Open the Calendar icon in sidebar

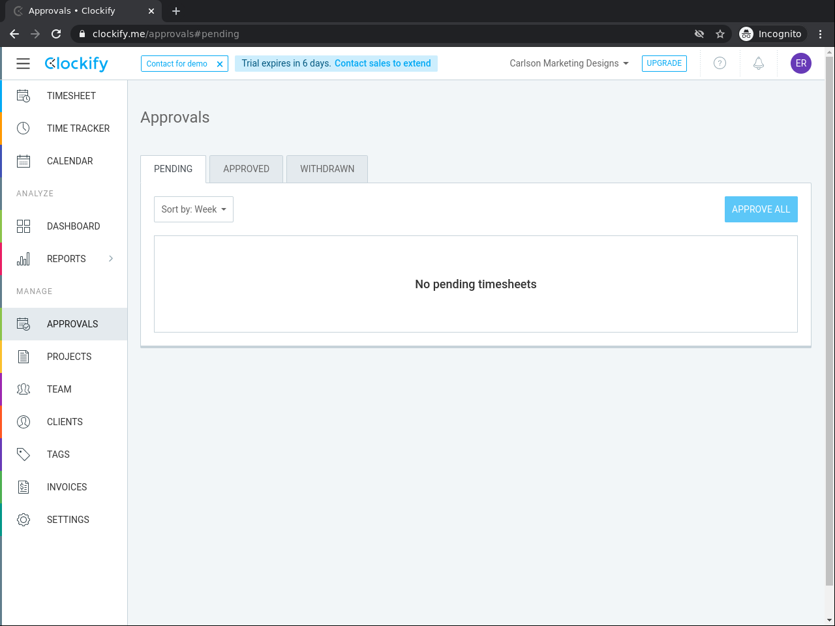click(x=23, y=161)
